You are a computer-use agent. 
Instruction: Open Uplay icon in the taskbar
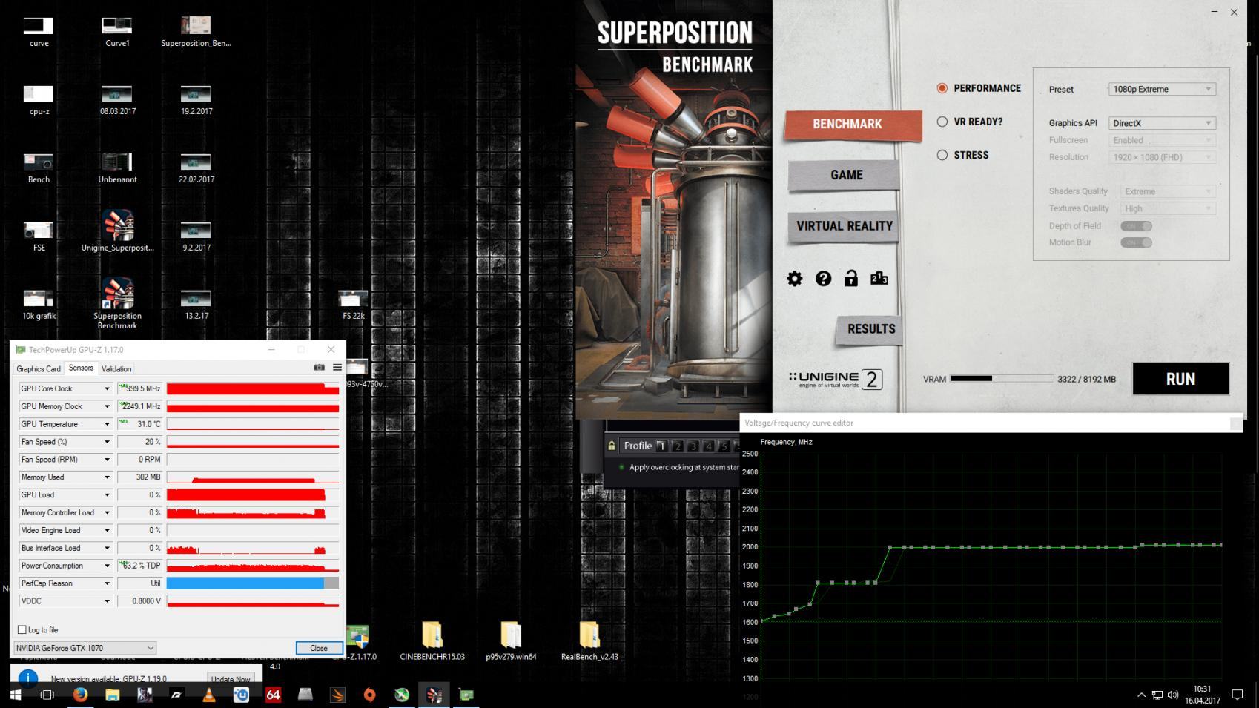pos(241,695)
